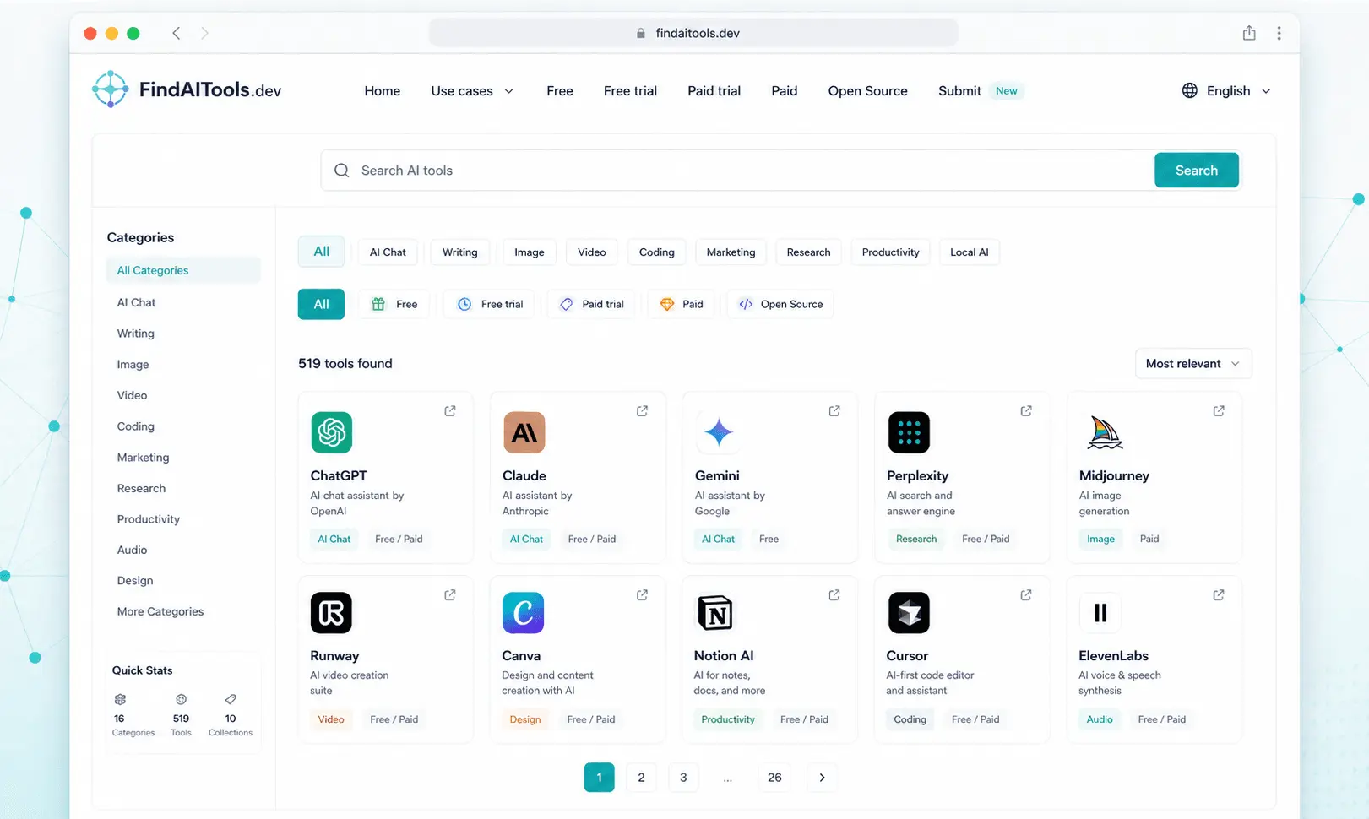Click the ElevenLabs logo icon
Viewport: 1369px width, 819px height.
point(1100,613)
